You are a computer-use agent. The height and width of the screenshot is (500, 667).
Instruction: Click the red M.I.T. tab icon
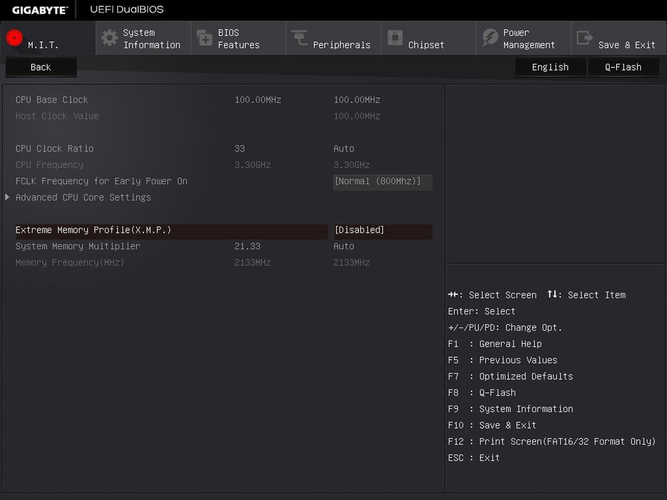click(15, 38)
